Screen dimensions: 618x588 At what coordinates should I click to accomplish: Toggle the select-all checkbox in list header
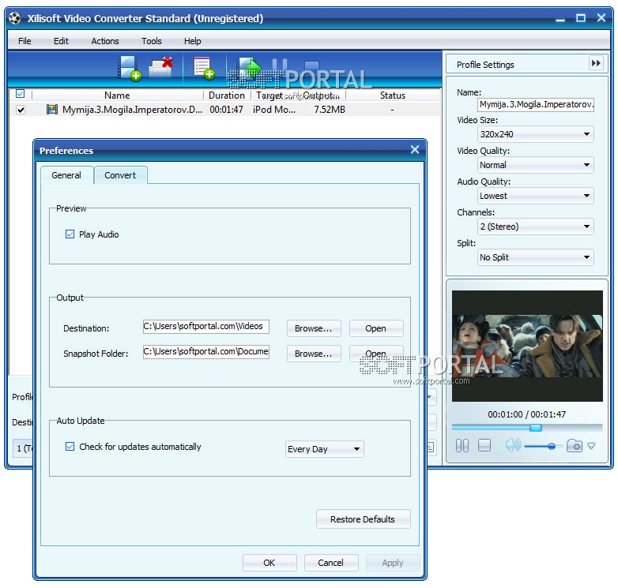pyautogui.click(x=20, y=94)
